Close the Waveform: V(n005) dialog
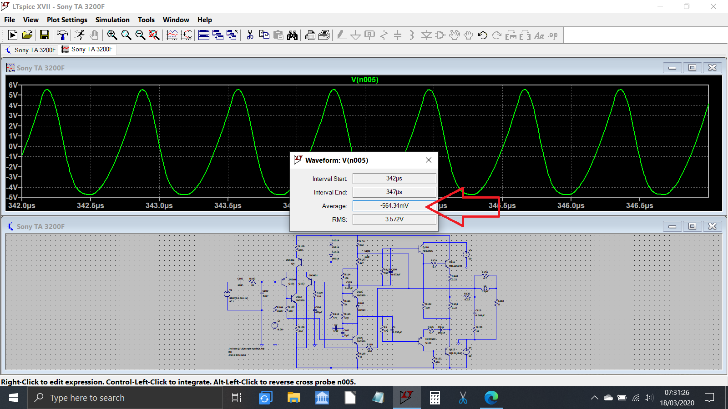Viewport: 728px width, 409px height. 429,160
